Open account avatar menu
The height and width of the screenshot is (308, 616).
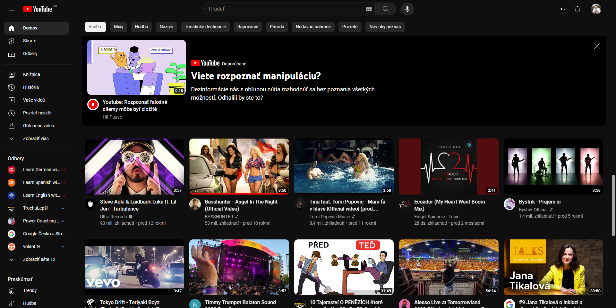(x=596, y=9)
